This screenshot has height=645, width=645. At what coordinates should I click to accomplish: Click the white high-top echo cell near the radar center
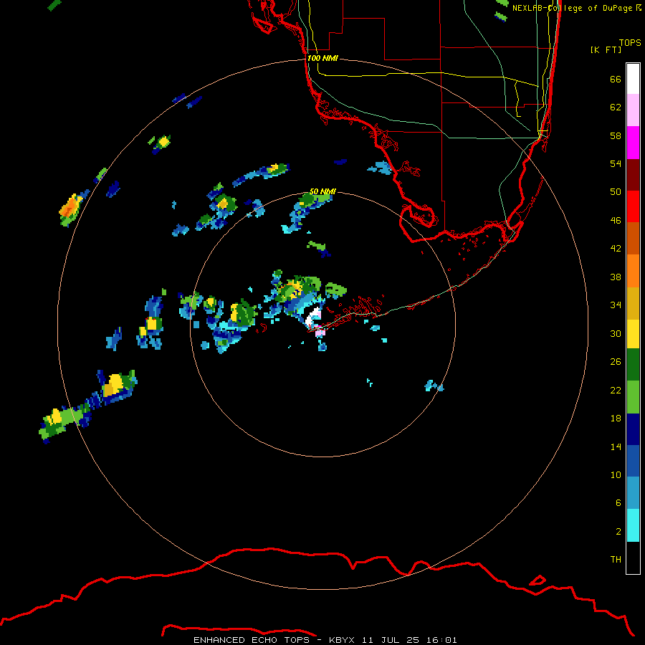pyautogui.click(x=313, y=317)
